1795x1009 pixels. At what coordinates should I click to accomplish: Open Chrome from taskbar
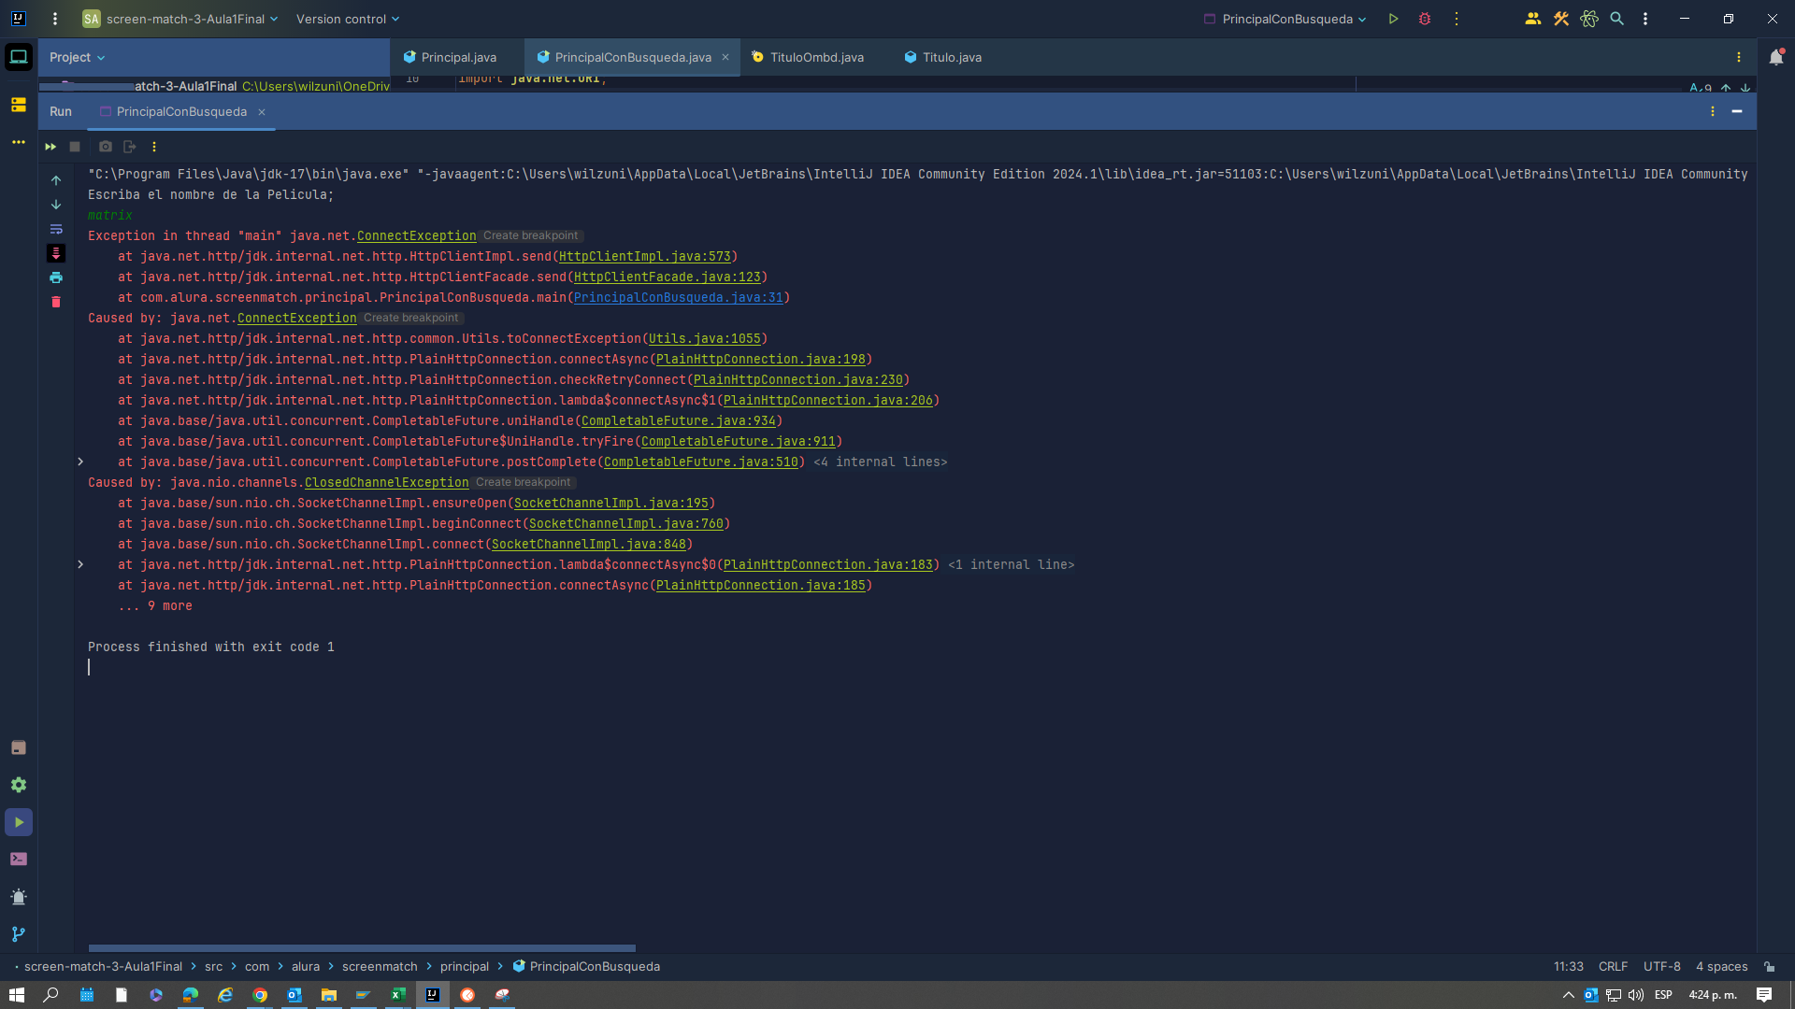click(x=260, y=995)
